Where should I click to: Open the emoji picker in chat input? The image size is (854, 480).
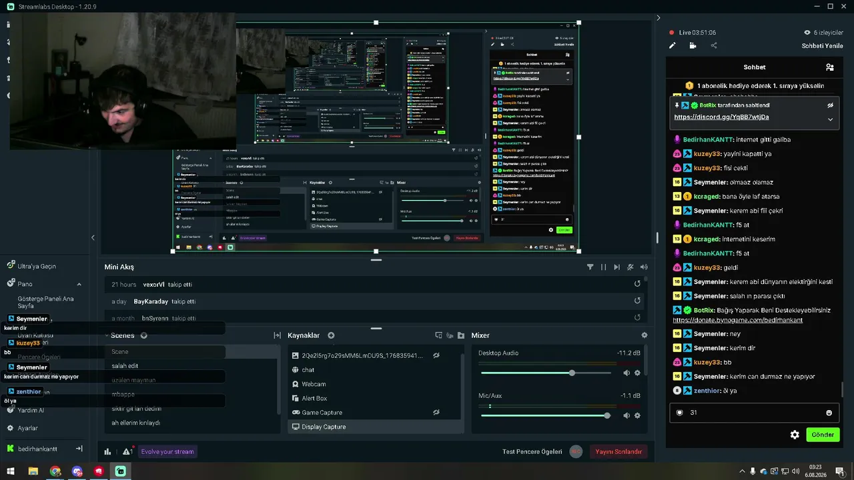coord(829,413)
